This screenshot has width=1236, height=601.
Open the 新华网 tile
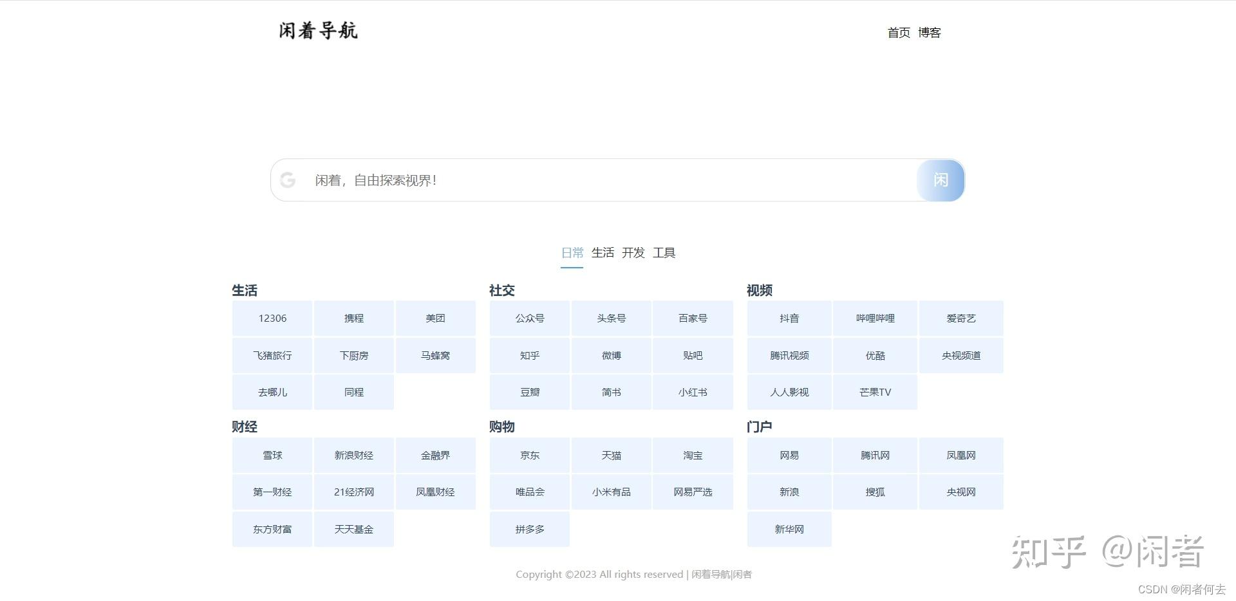pos(789,529)
